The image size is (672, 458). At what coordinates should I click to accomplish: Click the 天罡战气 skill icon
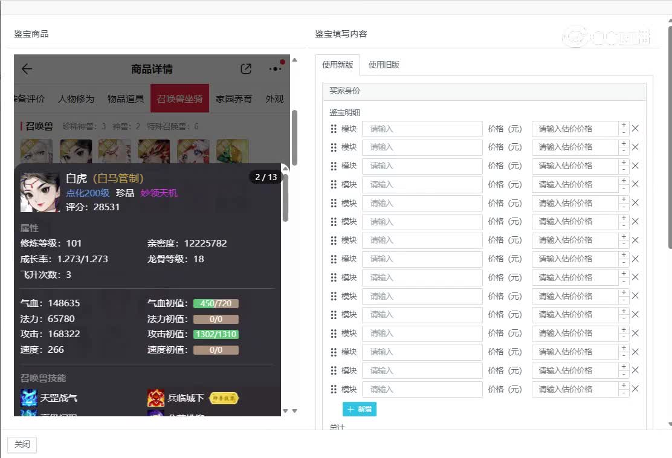[x=29, y=398]
